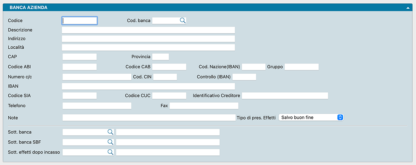Viewport: 416px width, 165px height.
Task: Focus the Telefono input field
Action: tap(97, 106)
